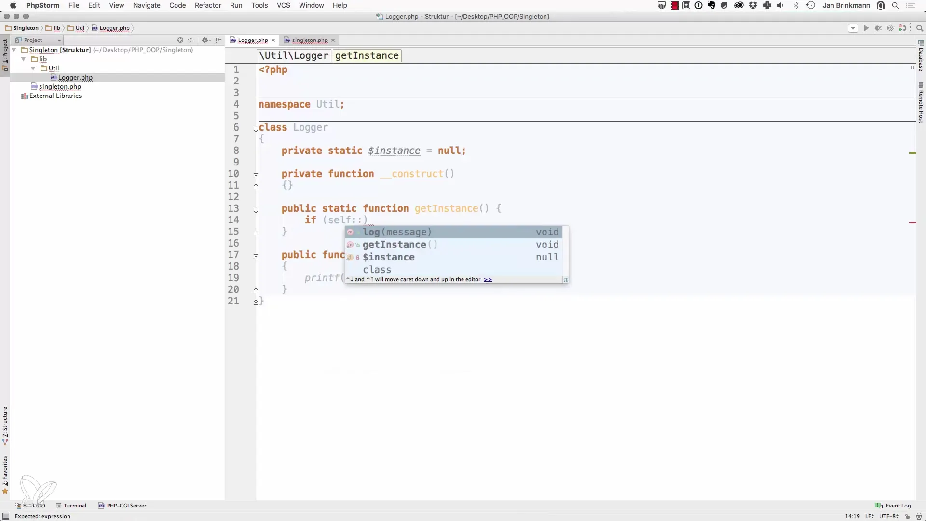Choose $instance completion suggestion
The height and width of the screenshot is (521, 926).
point(454,257)
